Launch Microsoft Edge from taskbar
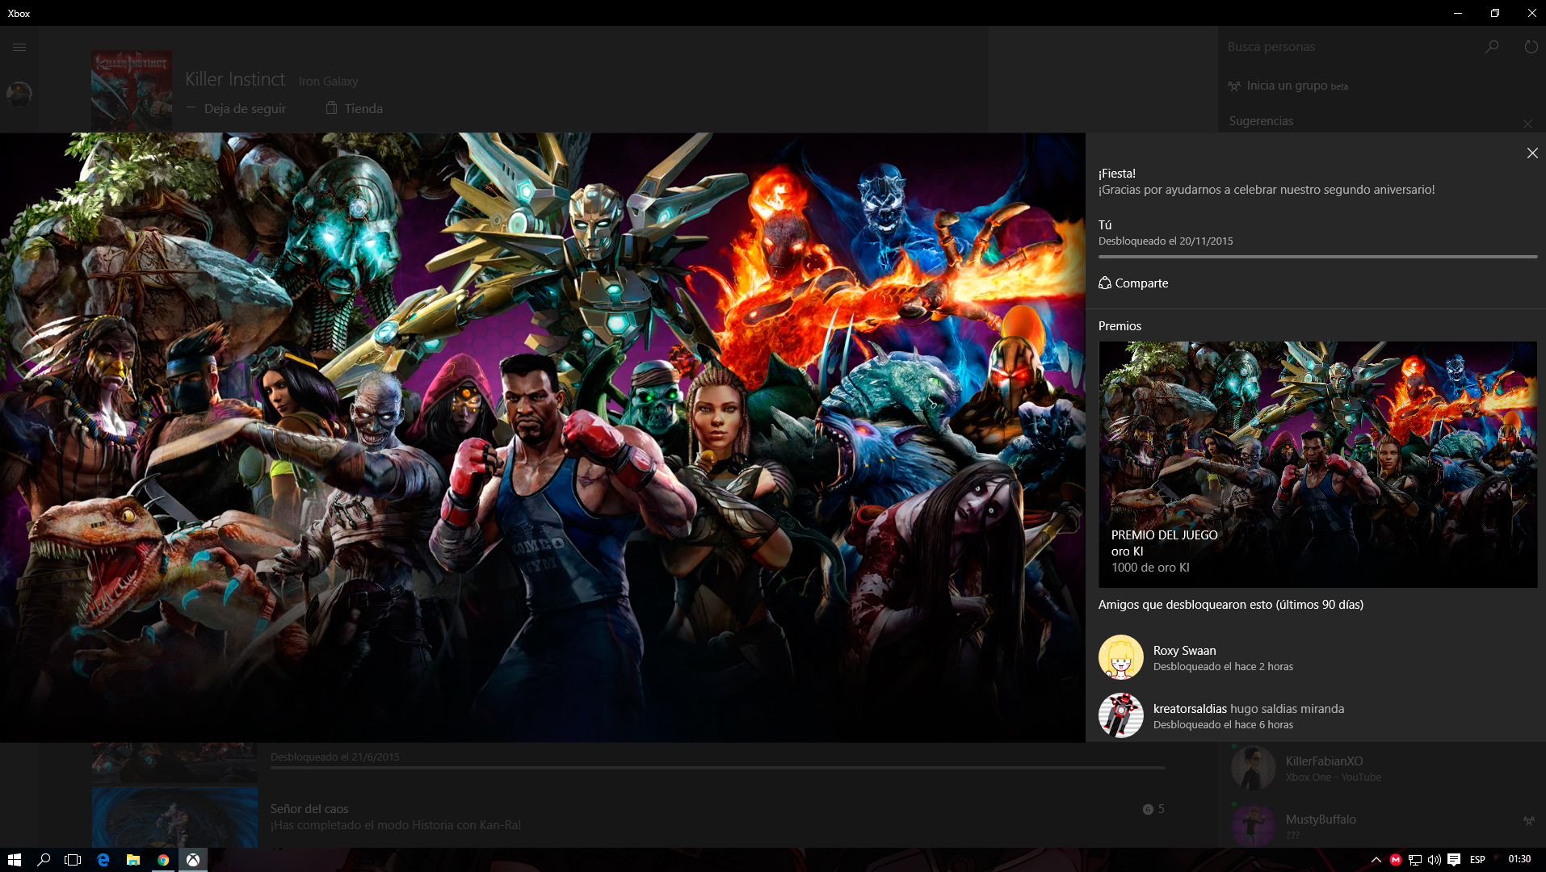The image size is (1546, 872). (103, 860)
